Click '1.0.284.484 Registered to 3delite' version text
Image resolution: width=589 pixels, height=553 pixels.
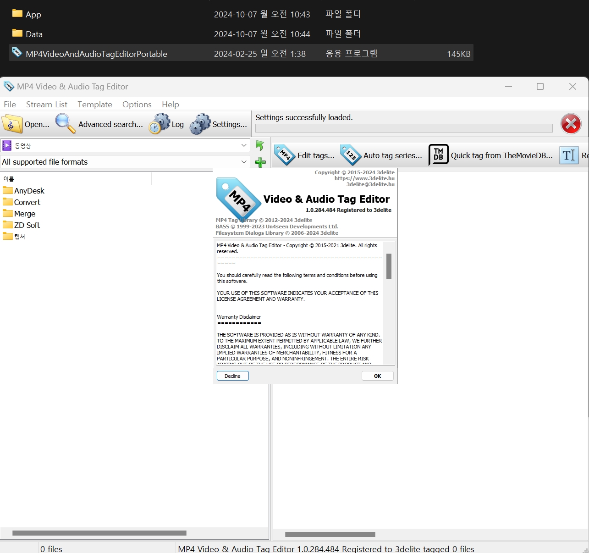(x=348, y=210)
